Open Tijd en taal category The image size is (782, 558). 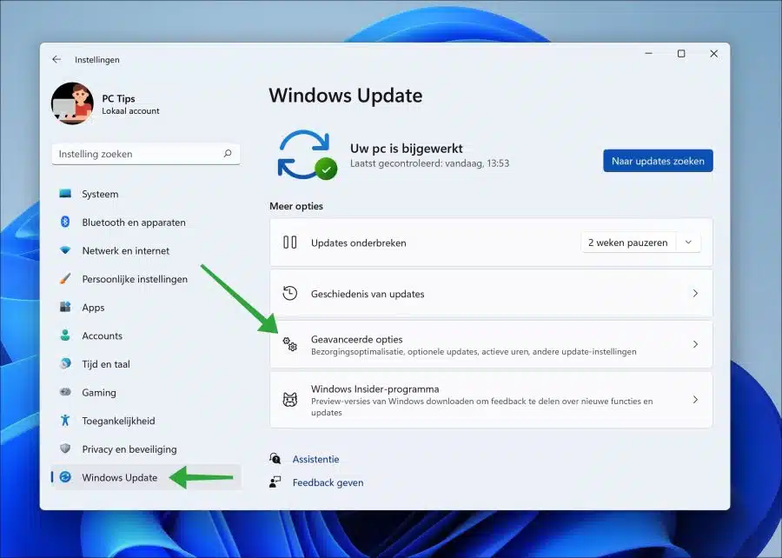pyautogui.click(x=146, y=364)
